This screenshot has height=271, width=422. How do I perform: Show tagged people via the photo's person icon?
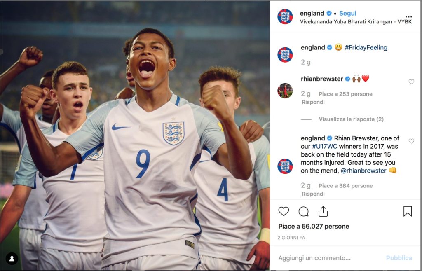pyautogui.click(x=12, y=259)
